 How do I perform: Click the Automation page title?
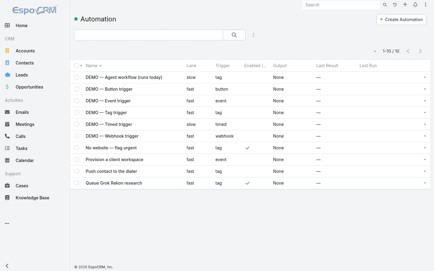pyautogui.click(x=98, y=19)
